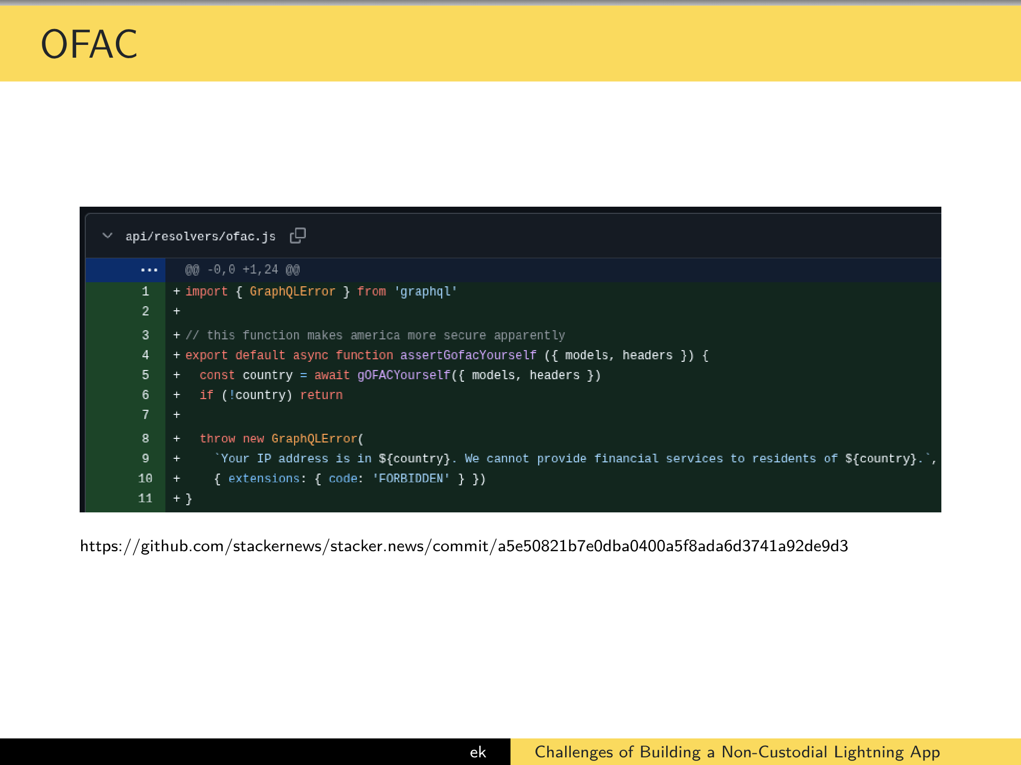
Task: Select line number 4 in the diff
Action: 145,355
